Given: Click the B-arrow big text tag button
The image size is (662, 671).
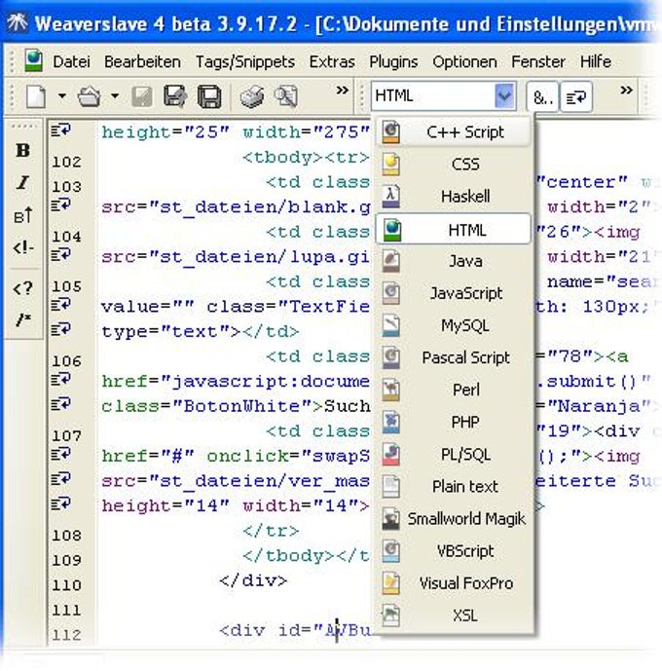Looking at the screenshot, I should [x=22, y=215].
